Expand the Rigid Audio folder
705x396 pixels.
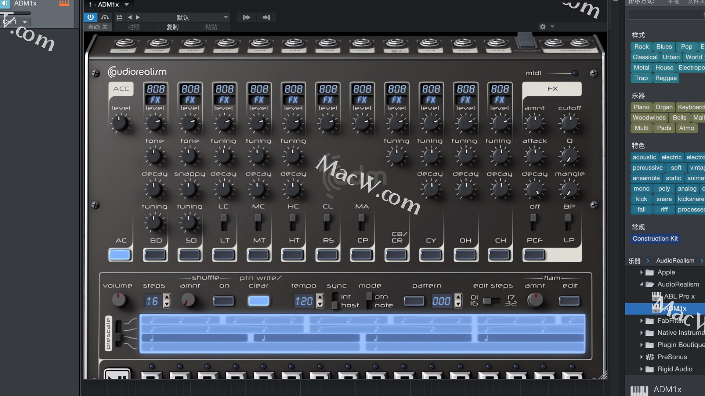[641, 369]
